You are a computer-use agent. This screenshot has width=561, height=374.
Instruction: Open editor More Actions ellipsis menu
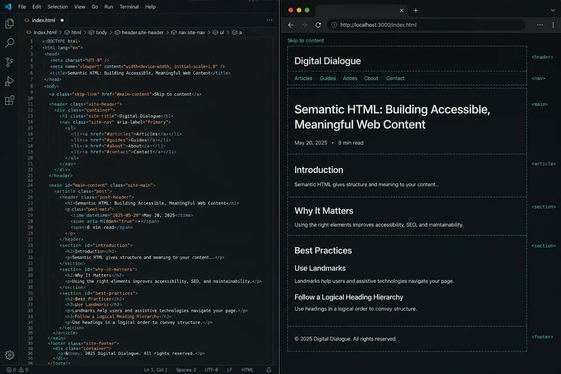[269, 20]
